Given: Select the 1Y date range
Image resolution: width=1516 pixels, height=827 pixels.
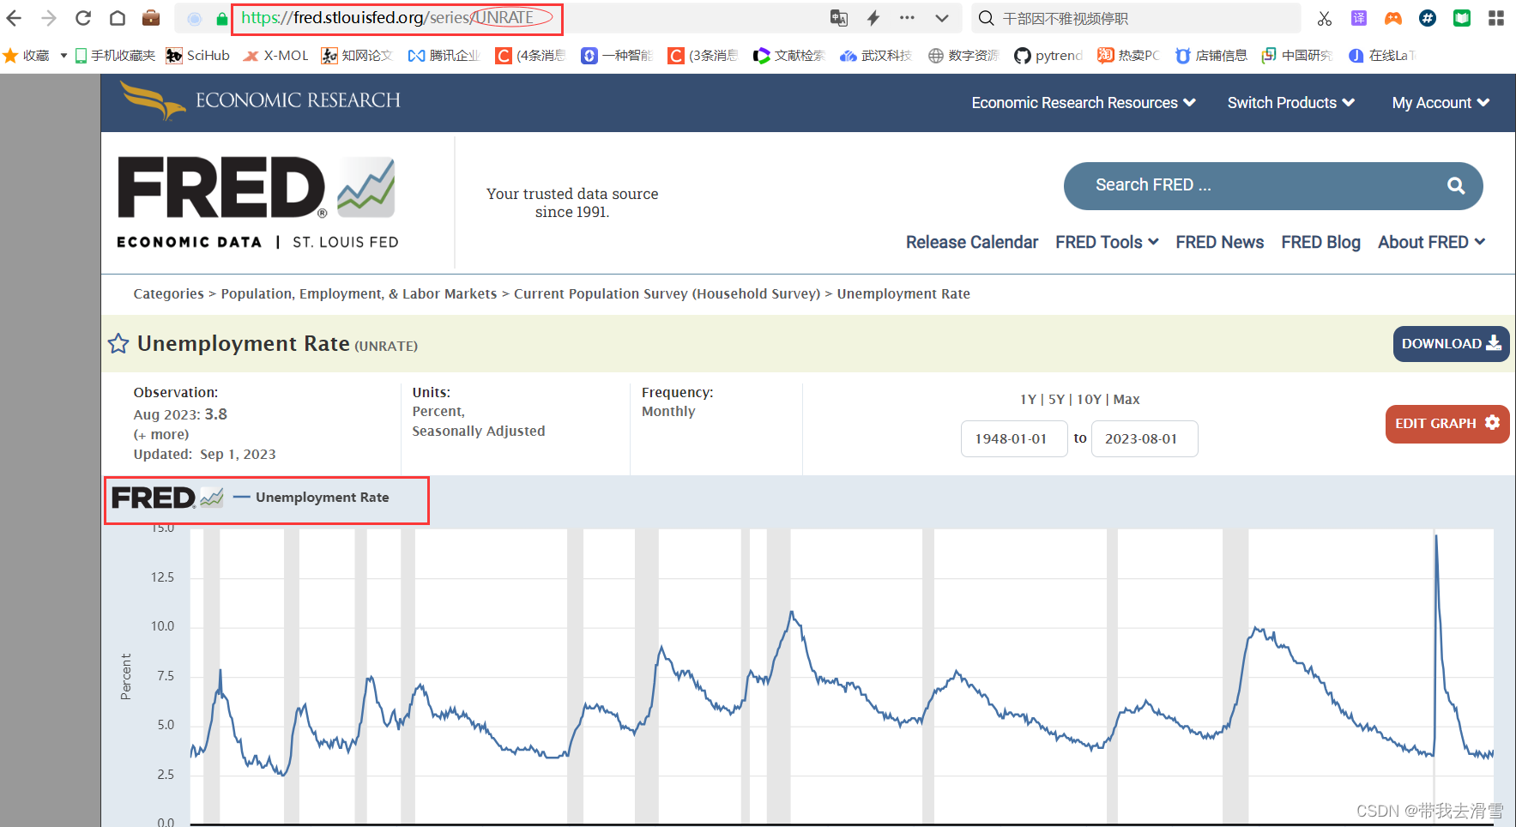Looking at the screenshot, I should 1028,400.
